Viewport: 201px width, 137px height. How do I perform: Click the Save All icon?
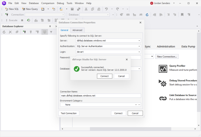[79, 9]
